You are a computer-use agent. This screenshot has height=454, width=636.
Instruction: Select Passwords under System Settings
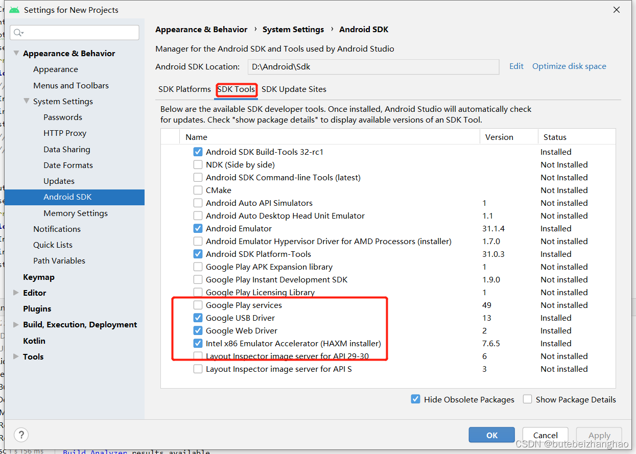(63, 117)
